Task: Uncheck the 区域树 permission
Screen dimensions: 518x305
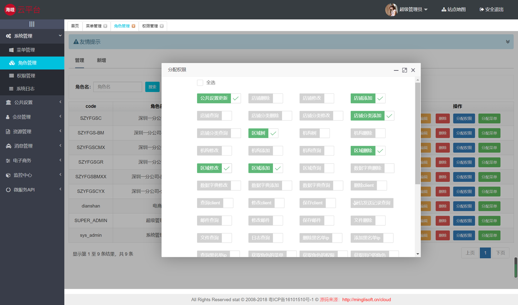Action: point(272,133)
